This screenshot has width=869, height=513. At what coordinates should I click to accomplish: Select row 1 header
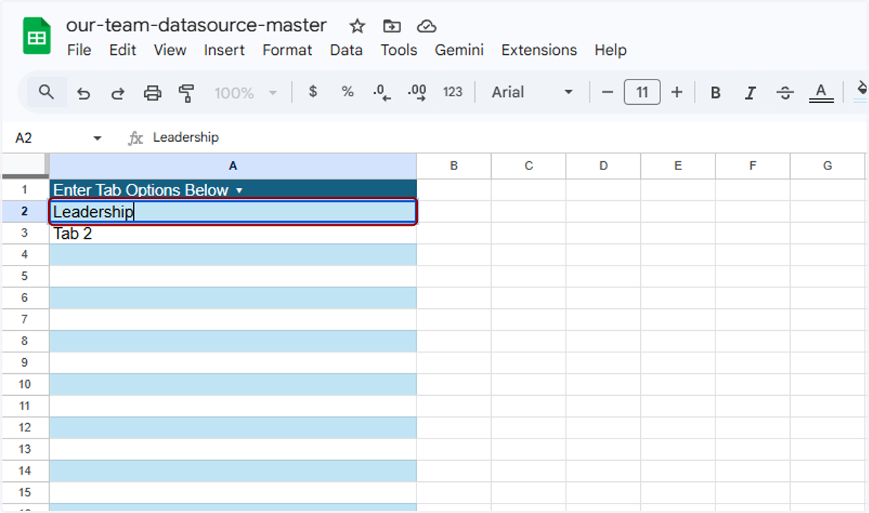click(25, 190)
